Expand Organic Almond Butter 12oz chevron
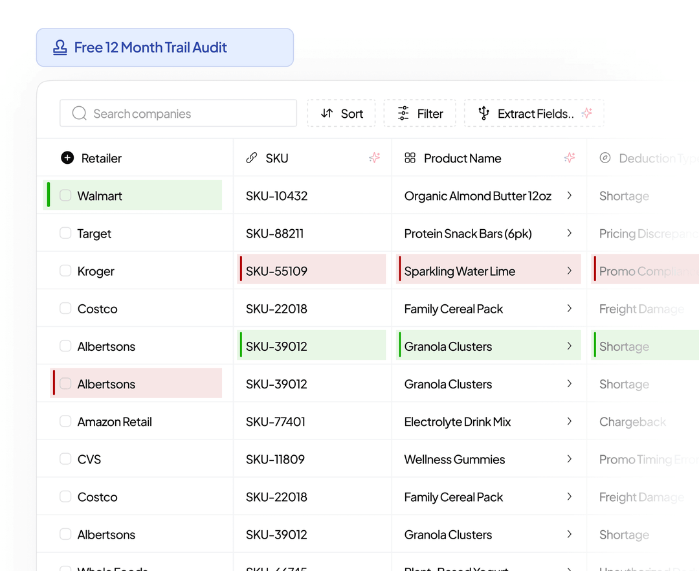The height and width of the screenshot is (571, 699). pos(570,196)
